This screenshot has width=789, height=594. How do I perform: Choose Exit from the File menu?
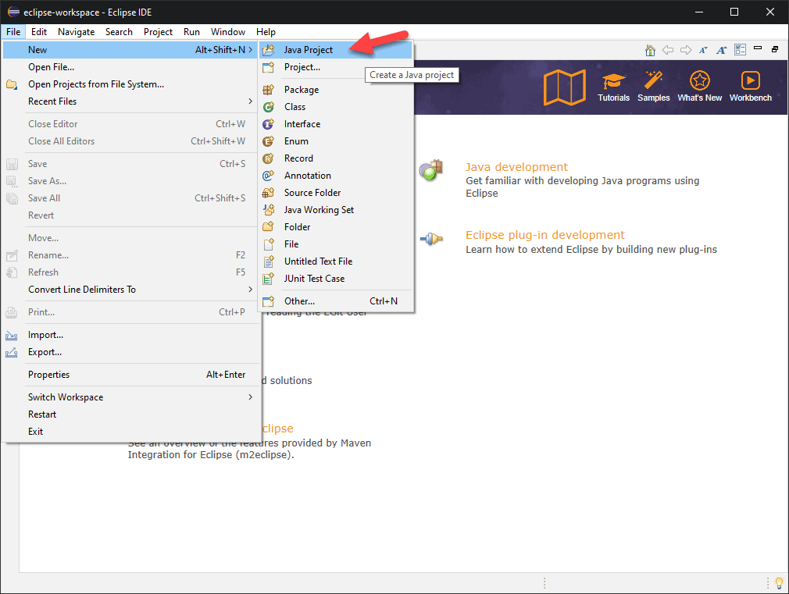click(131, 432)
